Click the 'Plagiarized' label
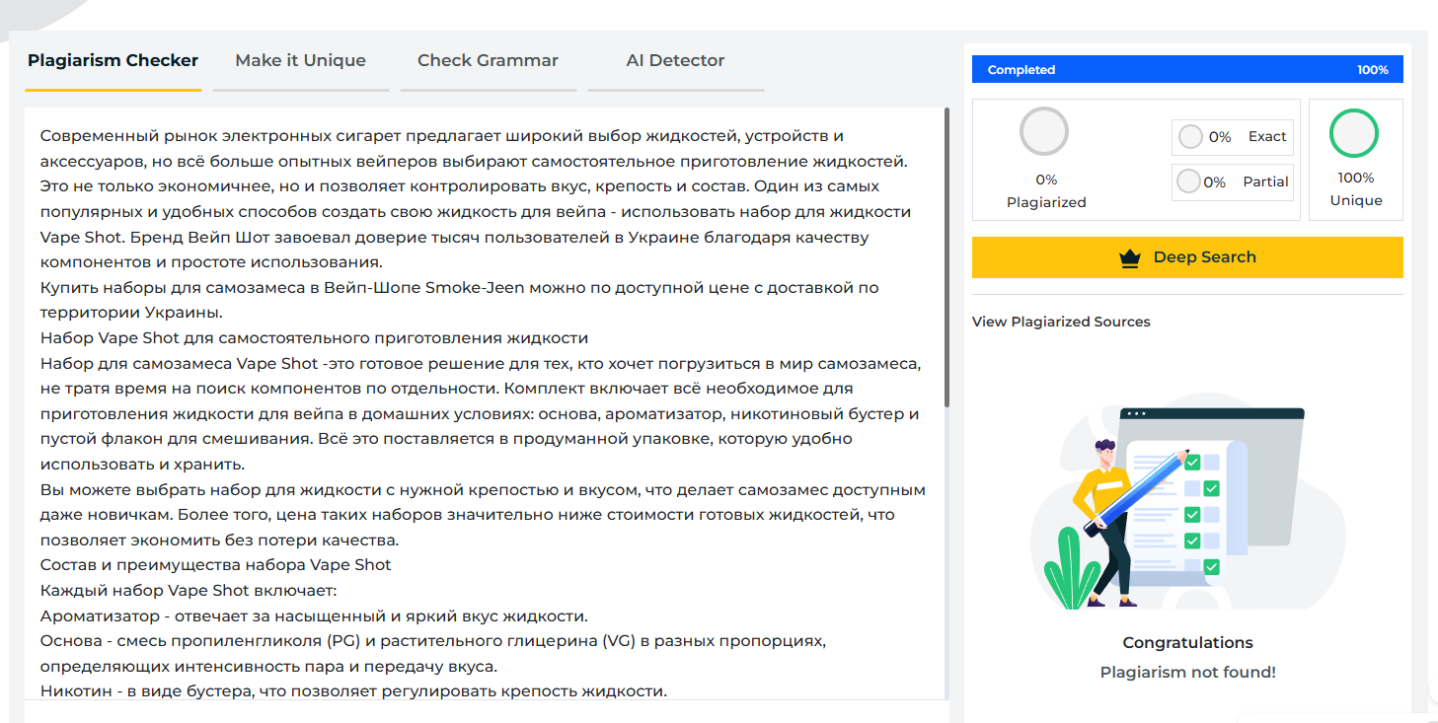This screenshot has width=1438, height=723. click(1046, 202)
